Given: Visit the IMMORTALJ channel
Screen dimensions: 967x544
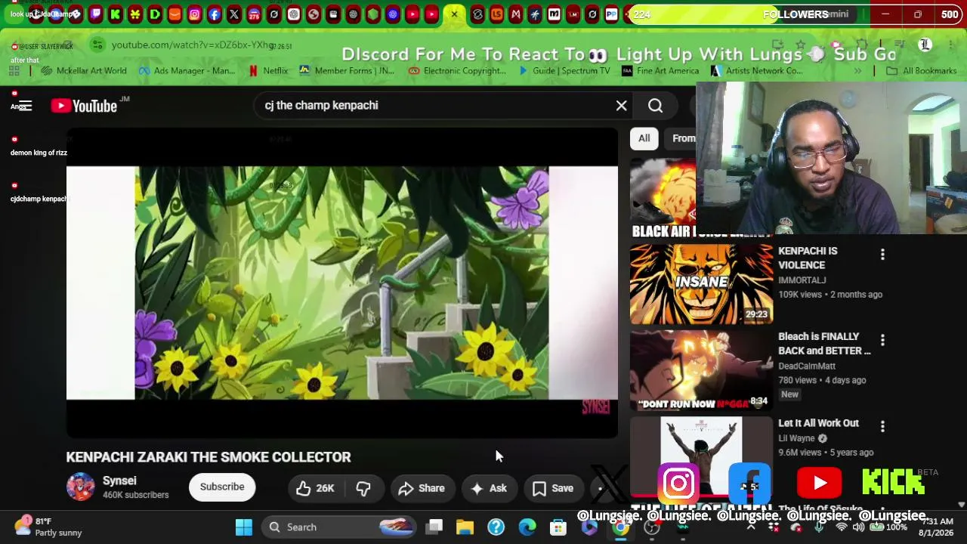Looking at the screenshot, I should click(x=802, y=280).
